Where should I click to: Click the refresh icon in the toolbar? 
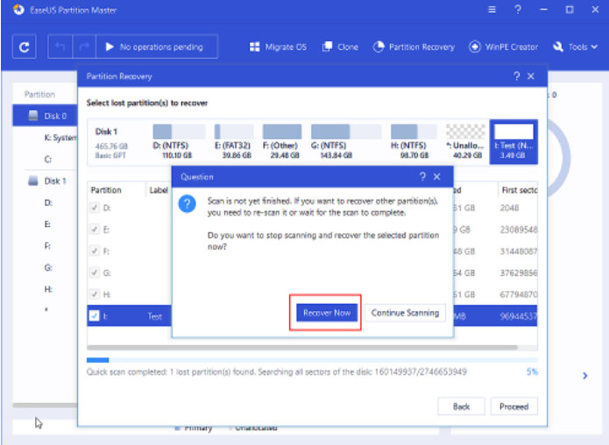(24, 47)
